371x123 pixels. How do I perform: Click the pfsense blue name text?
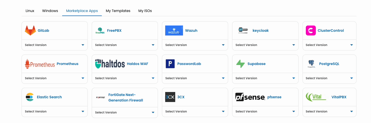[x=274, y=97]
